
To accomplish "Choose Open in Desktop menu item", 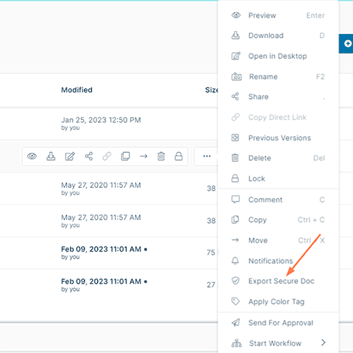I will (x=278, y=56).
